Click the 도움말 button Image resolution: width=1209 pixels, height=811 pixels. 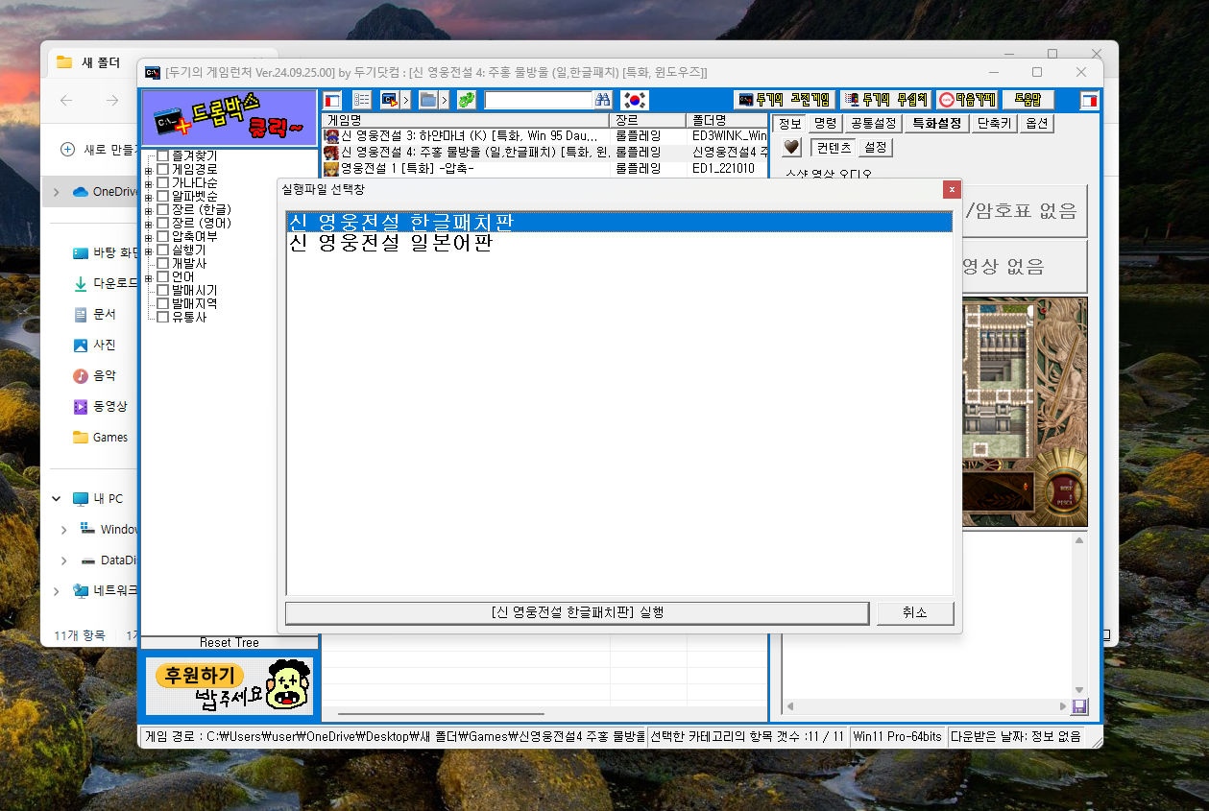point(1028,100)
